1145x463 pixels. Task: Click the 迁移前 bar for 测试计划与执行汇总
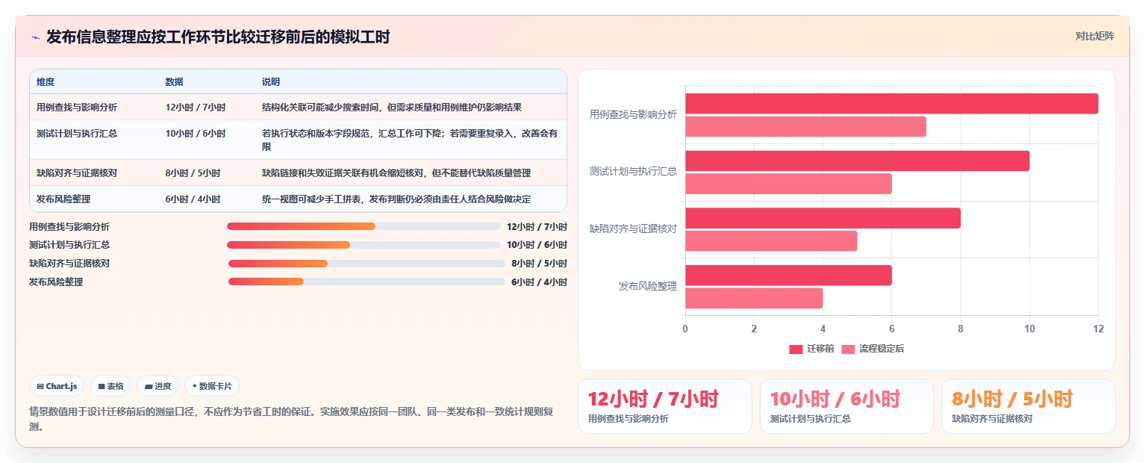857,161
